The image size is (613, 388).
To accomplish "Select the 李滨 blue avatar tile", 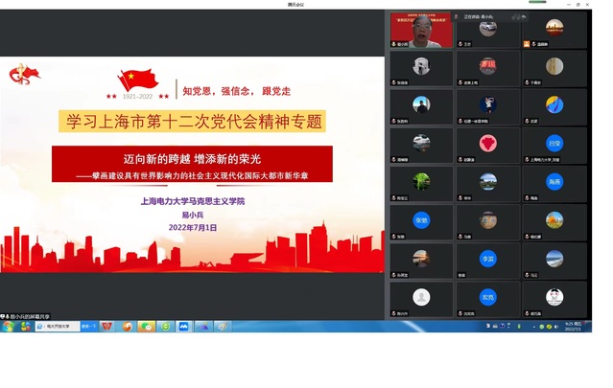I will click(x=488, y=261).
